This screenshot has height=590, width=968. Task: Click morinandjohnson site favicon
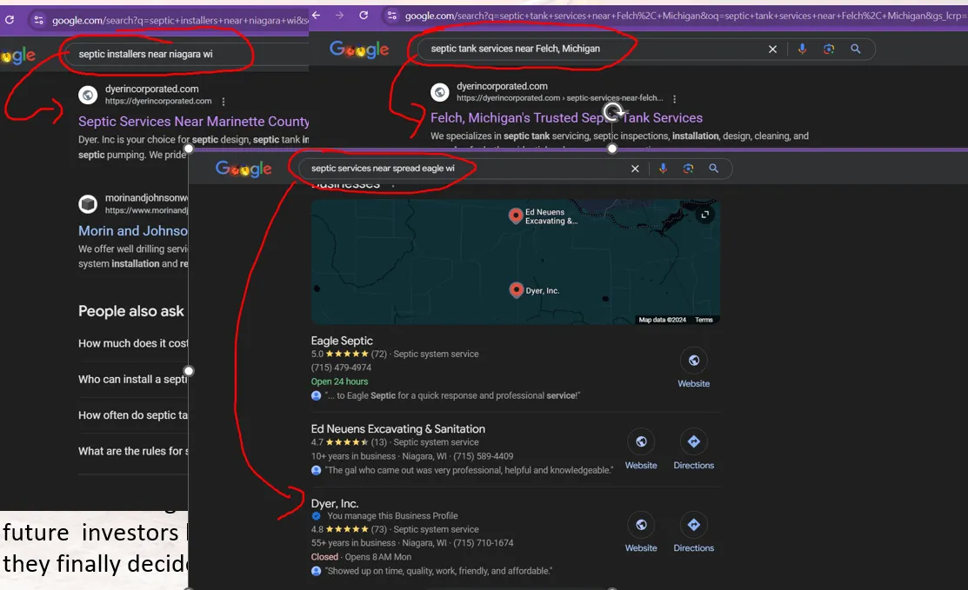coord(88,203)
